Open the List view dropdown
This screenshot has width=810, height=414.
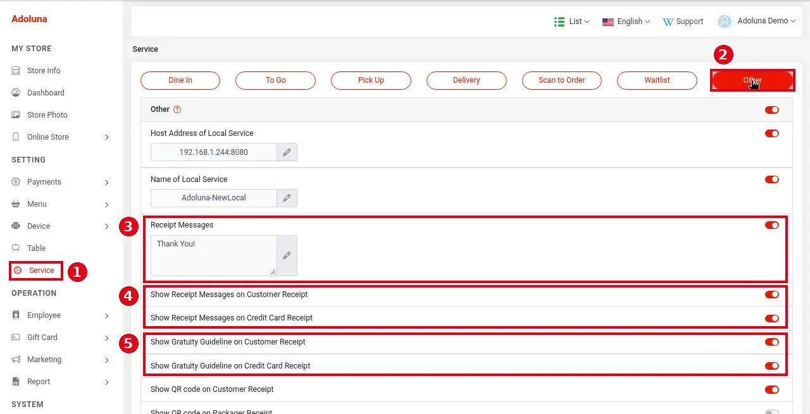click(x=572, y=21)
